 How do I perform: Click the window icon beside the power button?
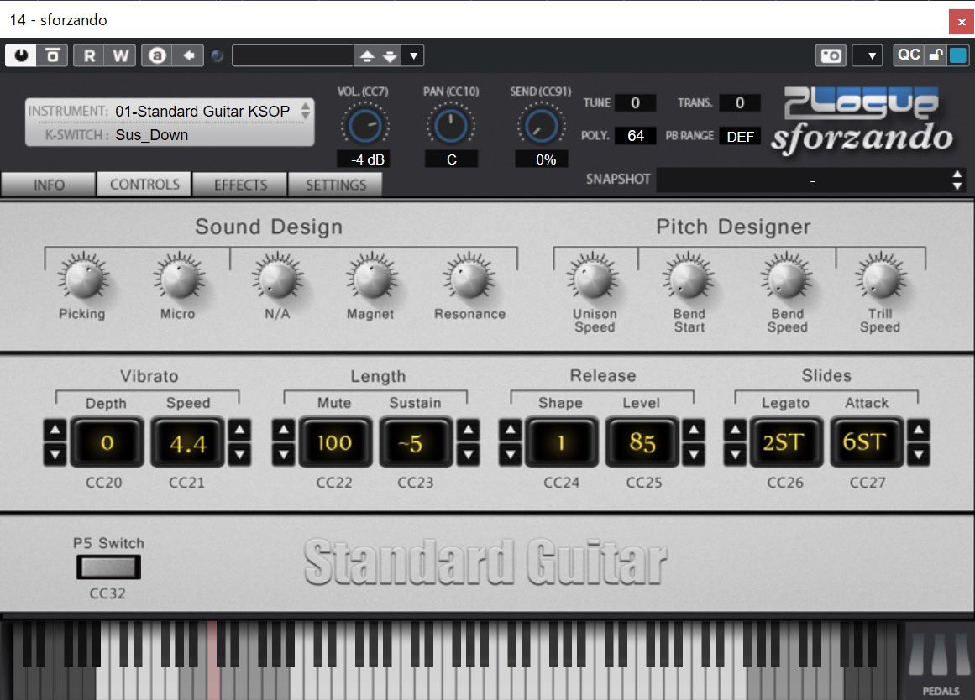53,55
